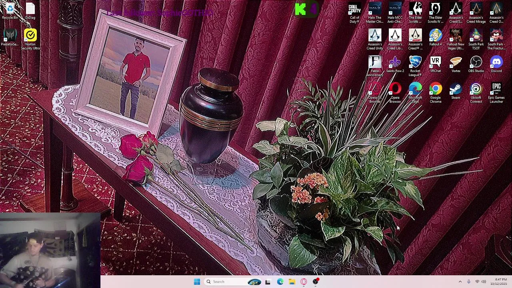The height and width of the screenshot is (288, 512).
Task: Launch Saints Row 2 fleur-de-lis icon
Action: point(395,64)
